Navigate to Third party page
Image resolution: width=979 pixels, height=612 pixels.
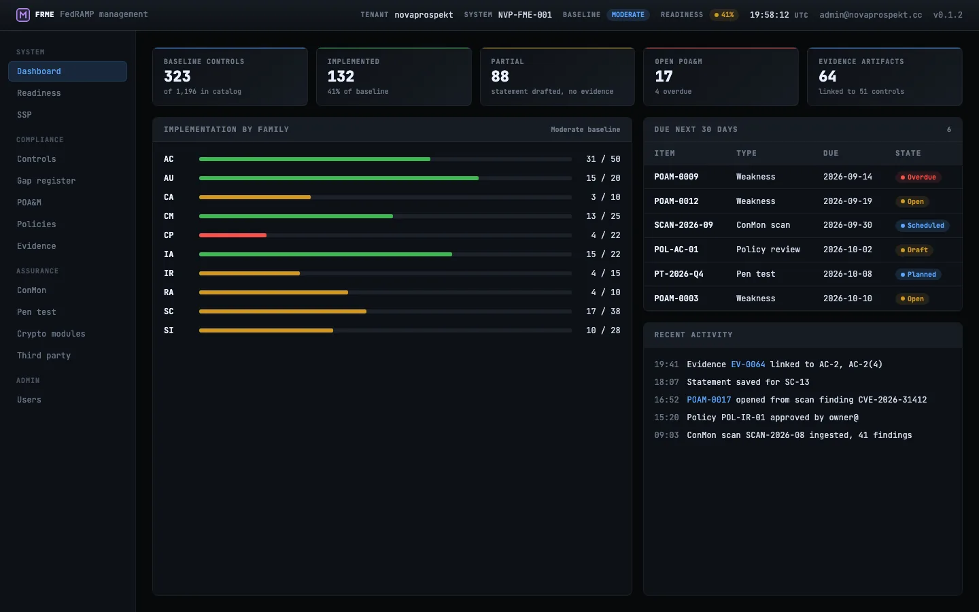(x=67, y=356)
